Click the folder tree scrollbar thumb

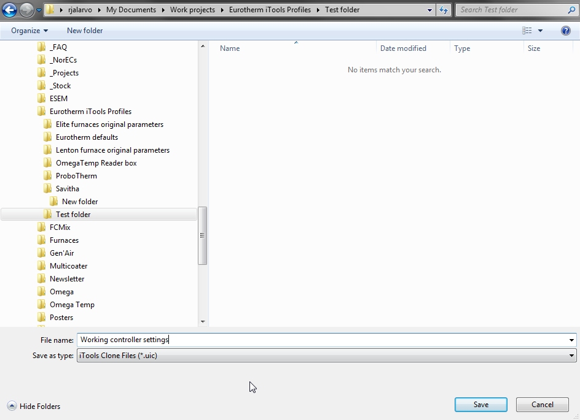(x=202, y=235)
